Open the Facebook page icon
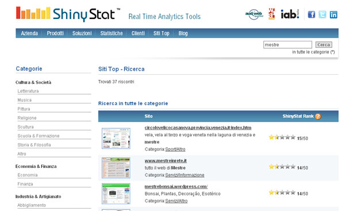345x211 pixels. point(311,14)
